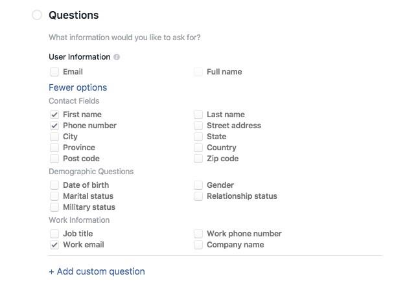
Task: Enable the Email checkbox
Action: [54, 72]
